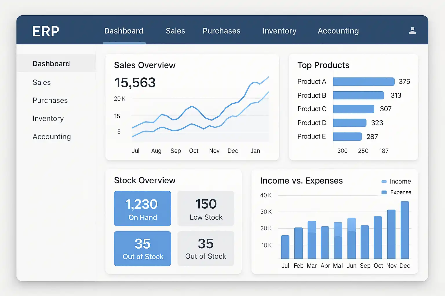Click the blue 35 Out of Stock tile
Viewport: 445px width, 296px height.
pos(142,249)
